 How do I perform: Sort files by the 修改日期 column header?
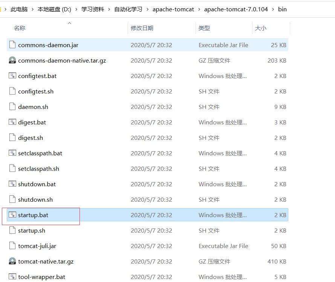142,28
